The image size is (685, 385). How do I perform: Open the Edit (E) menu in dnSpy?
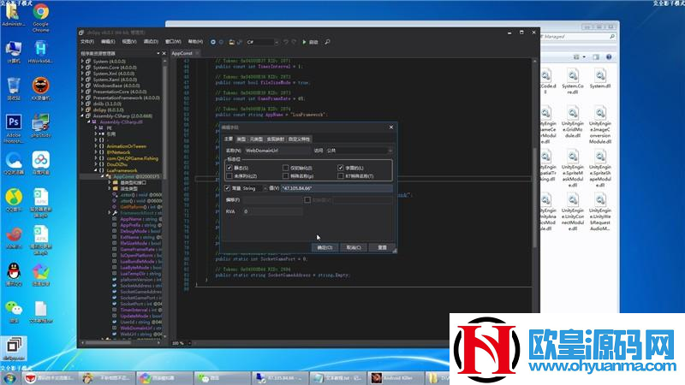click(x=108, y=42)
